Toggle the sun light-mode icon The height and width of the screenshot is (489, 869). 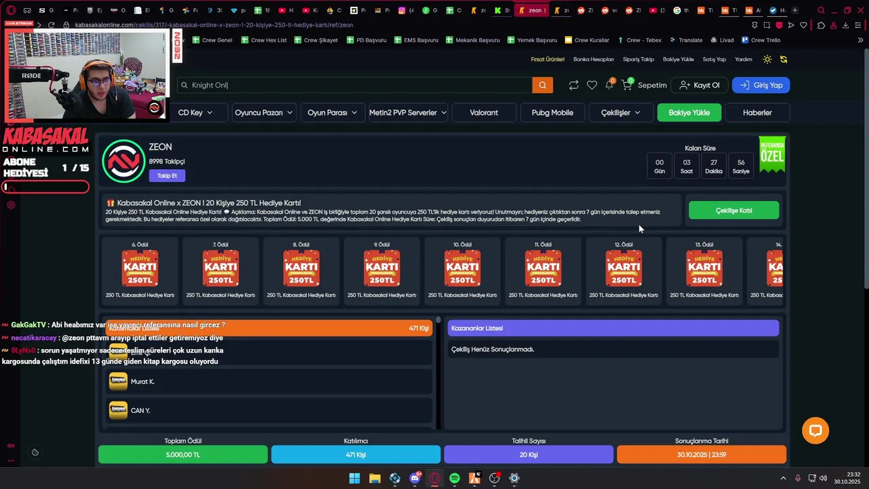(x=767, y=59)
